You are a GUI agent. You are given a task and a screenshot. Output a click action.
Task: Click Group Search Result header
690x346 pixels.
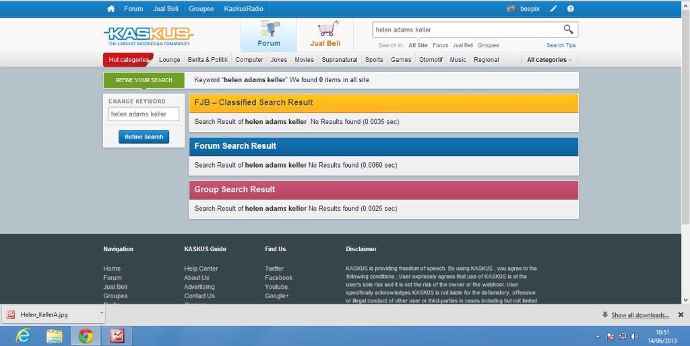[383, 190]
